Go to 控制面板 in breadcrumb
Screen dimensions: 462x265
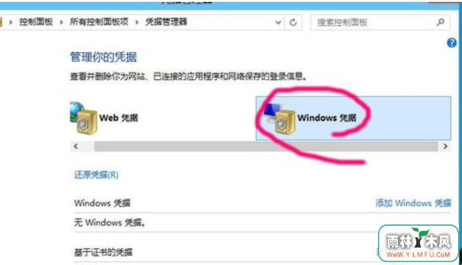pyautogui.click(x=36, y=22)
